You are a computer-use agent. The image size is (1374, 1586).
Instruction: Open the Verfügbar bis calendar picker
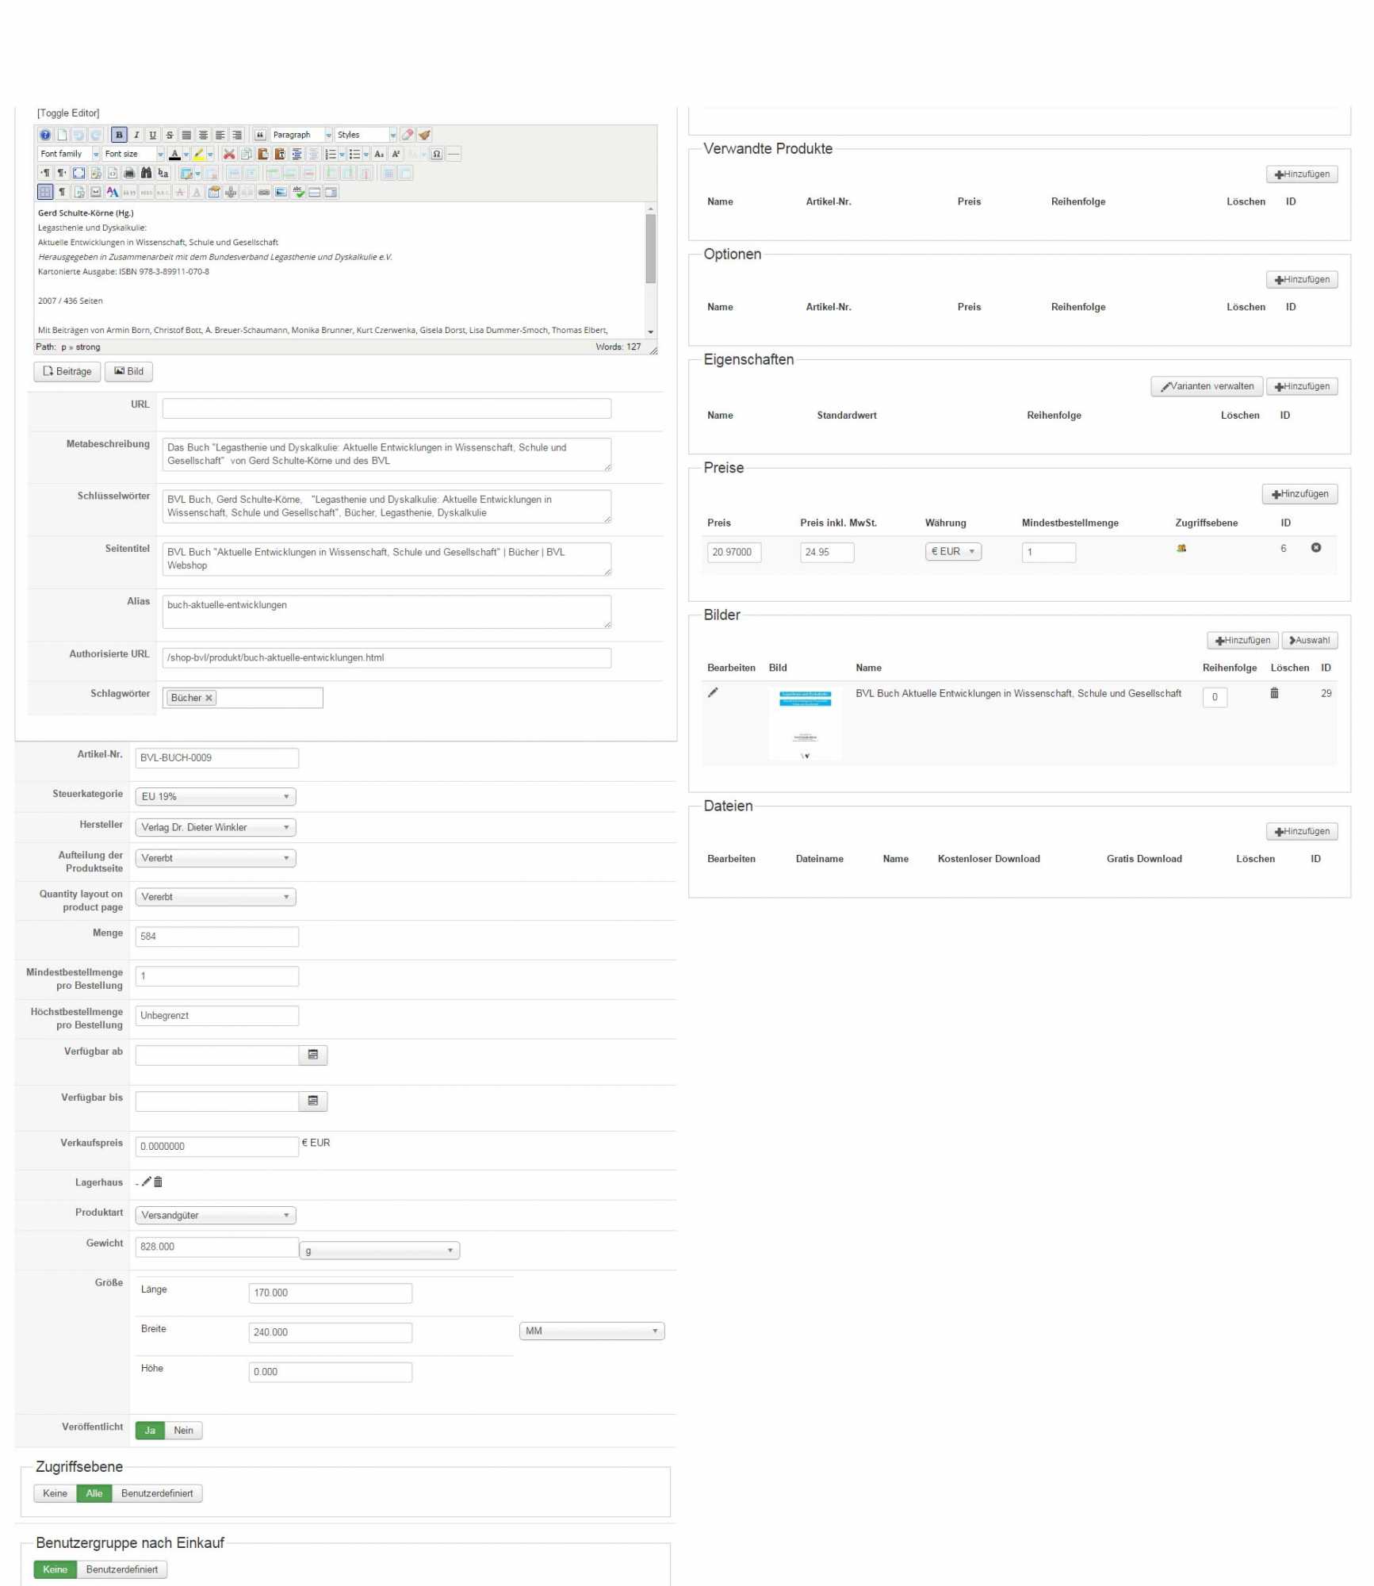coord(313,1101)
